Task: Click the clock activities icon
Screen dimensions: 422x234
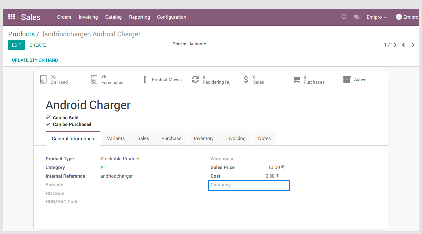Action: tap(344, 17)
